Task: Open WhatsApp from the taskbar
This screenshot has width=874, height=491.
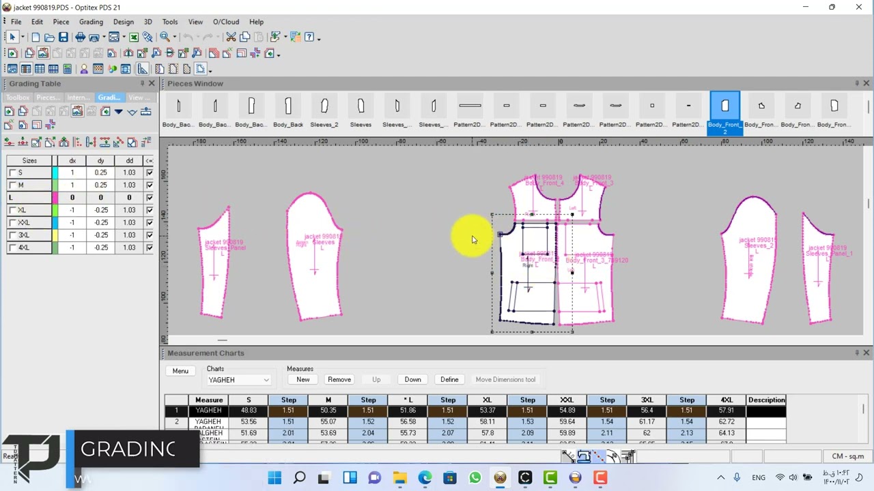Action: point(475,478)
